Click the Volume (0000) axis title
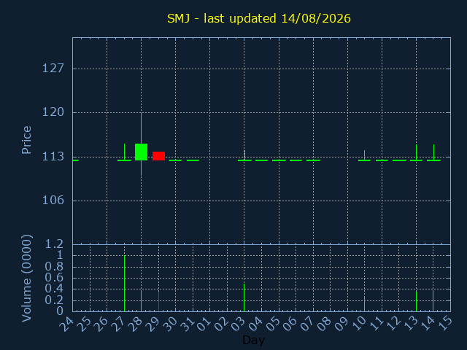 click(26, 279)
